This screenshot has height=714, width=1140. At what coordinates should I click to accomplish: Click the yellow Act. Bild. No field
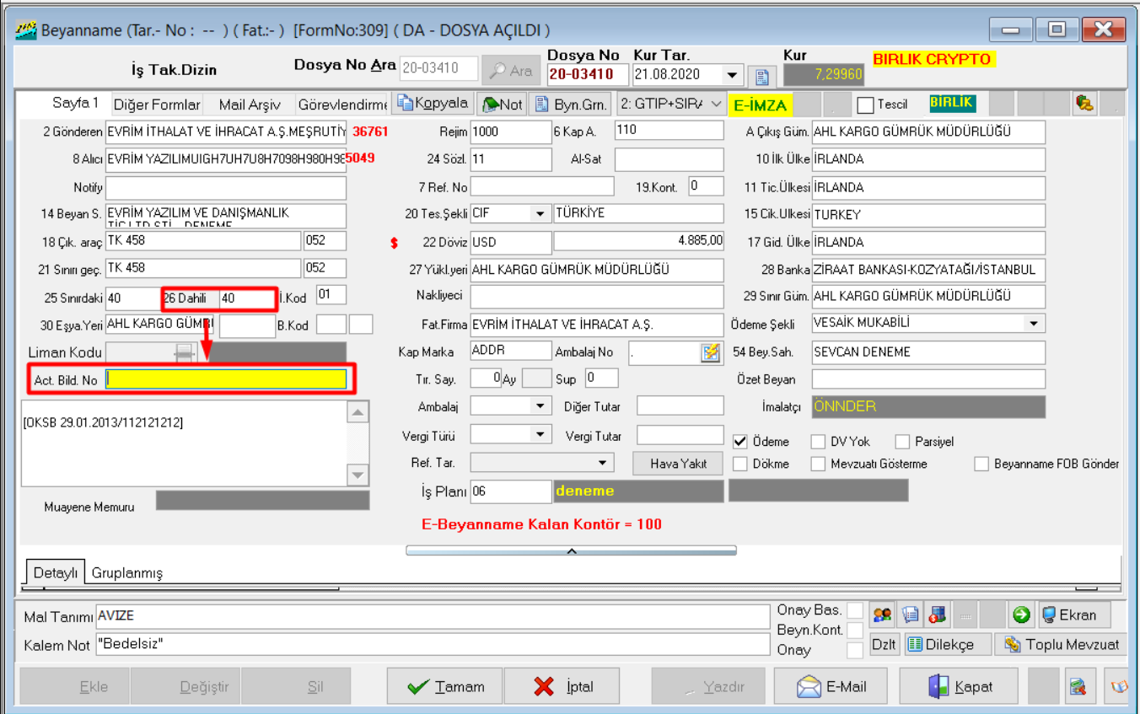(226, 379)
